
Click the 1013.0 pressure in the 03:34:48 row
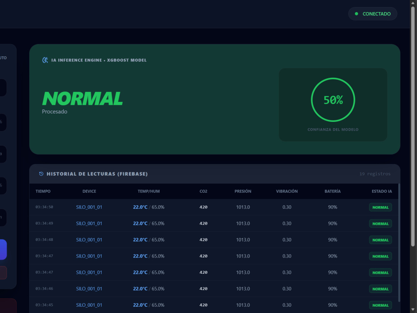click(x=243, y=240)
